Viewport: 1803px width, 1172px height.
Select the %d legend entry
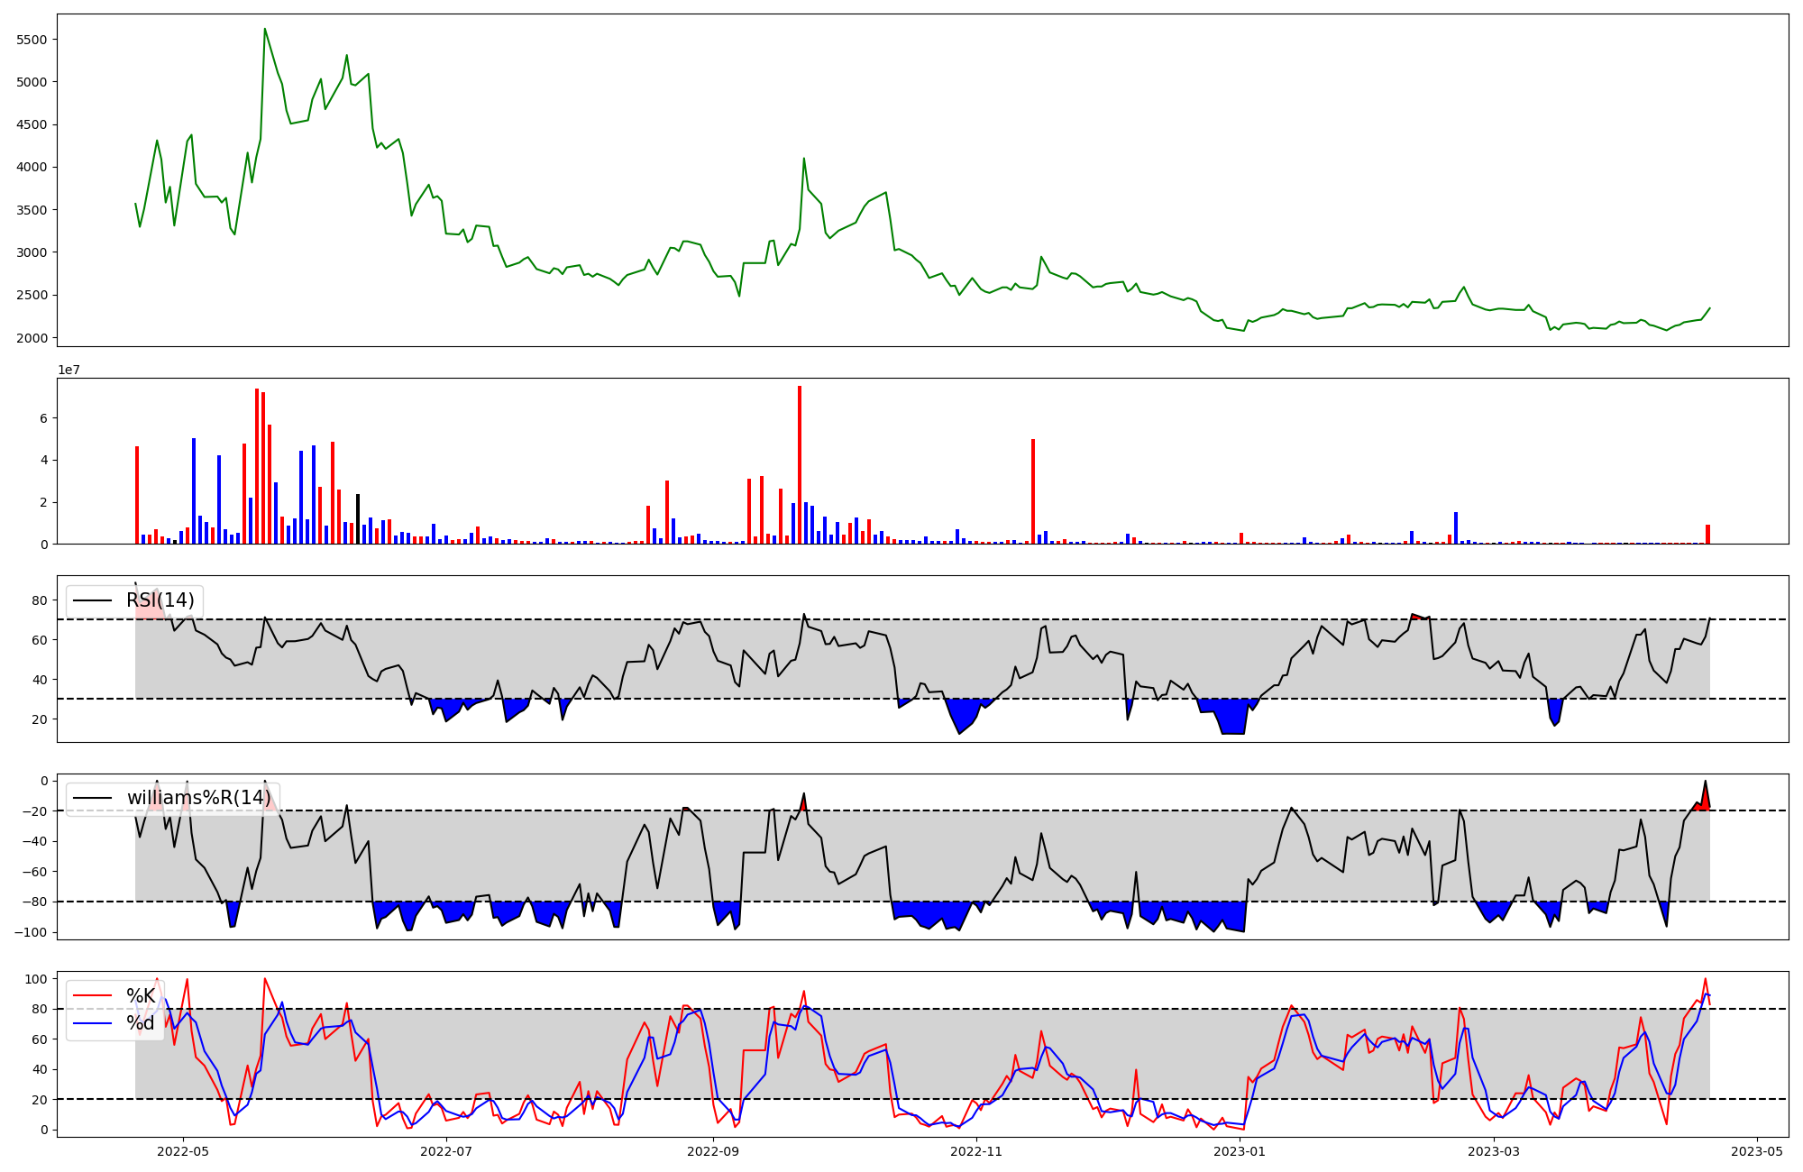click(140, 1023)
